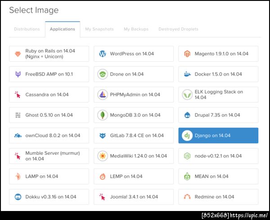
Task: Select Dokku v0.3.16 on 14.04 image
Action: click(x=49, y=197)
